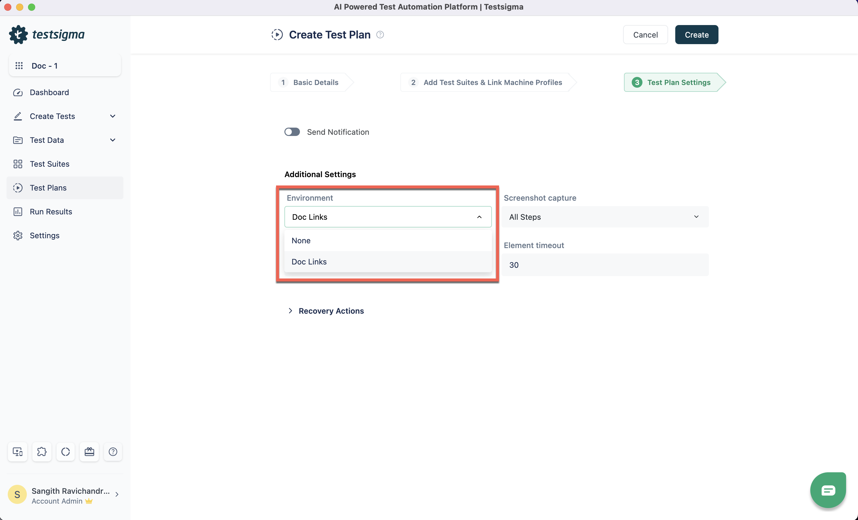The width and height of the screenshot is (858, 520).
Task: Expand the Test Data submenu chevron
Action: 112,140
